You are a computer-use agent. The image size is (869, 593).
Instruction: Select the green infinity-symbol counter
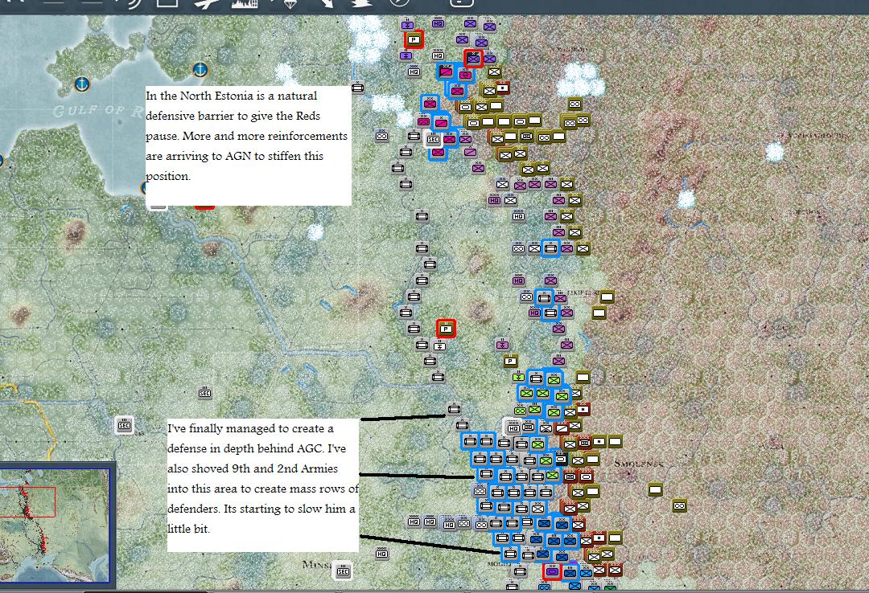pyautogui.click(x=520, y=411)
